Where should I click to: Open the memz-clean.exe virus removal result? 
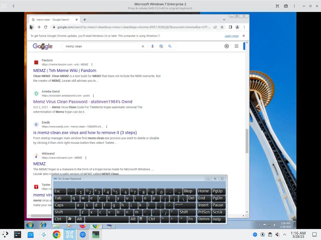(85, 133)
